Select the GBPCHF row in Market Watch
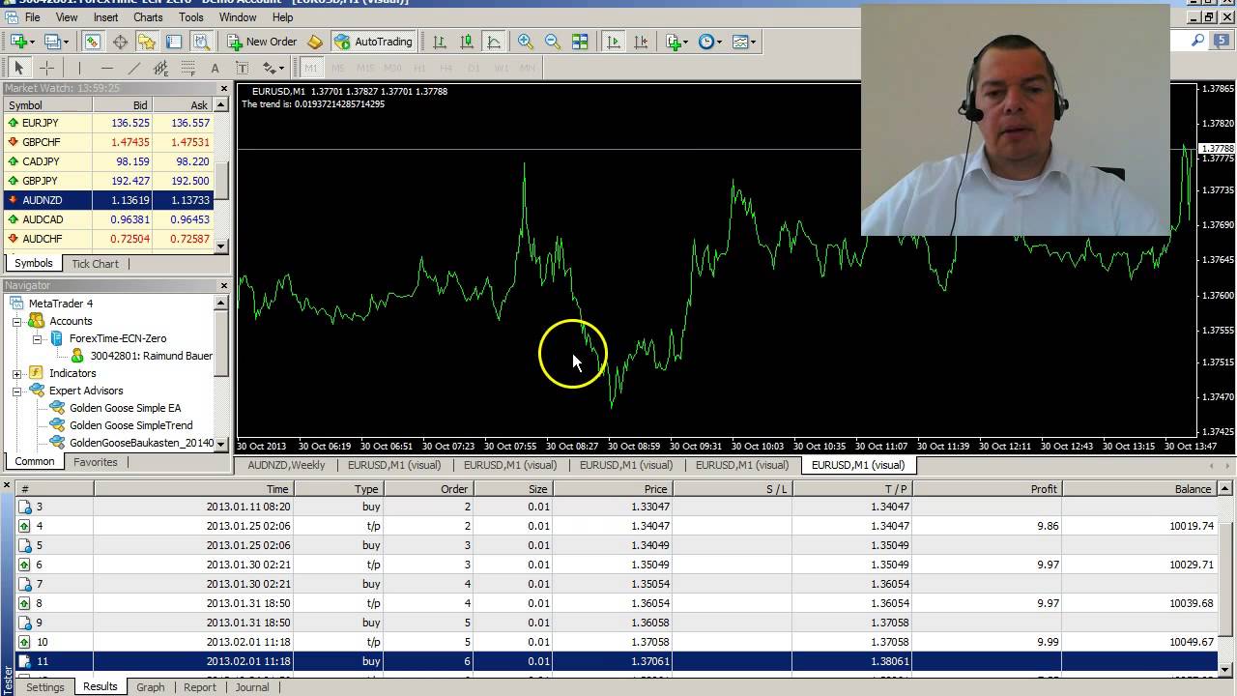 (x=107, y=142)
